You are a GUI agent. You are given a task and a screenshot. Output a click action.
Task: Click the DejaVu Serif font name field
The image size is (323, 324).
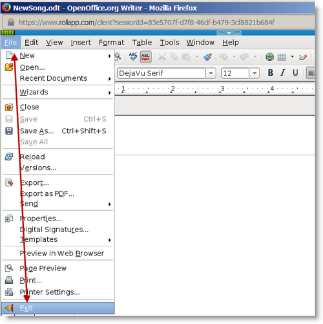(161, 73)
